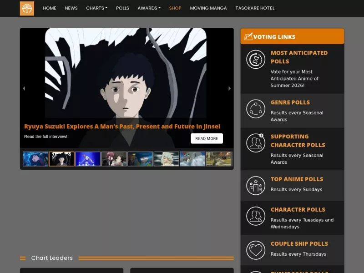Viewport: 364px width, 273px height.
Task: Open the Polls nav item
Action: click(122, 8)
